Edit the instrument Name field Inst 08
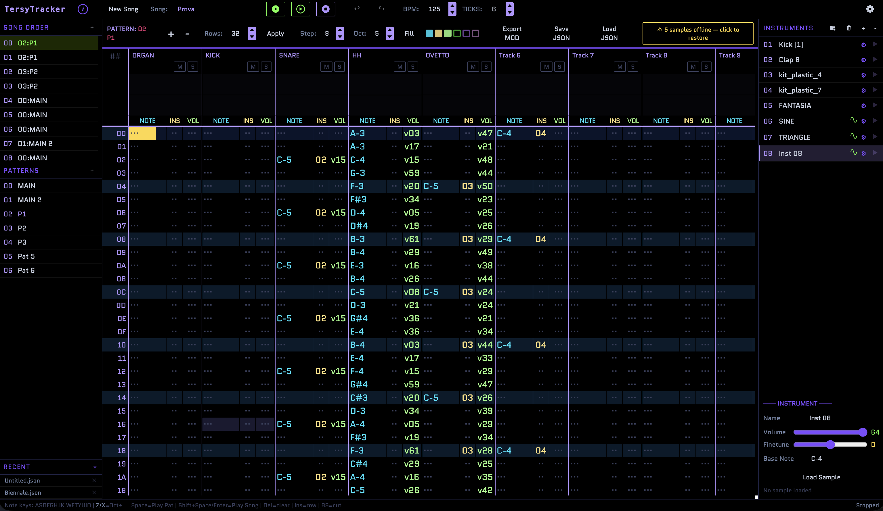The image size is (883, 511). coord(820,418)
